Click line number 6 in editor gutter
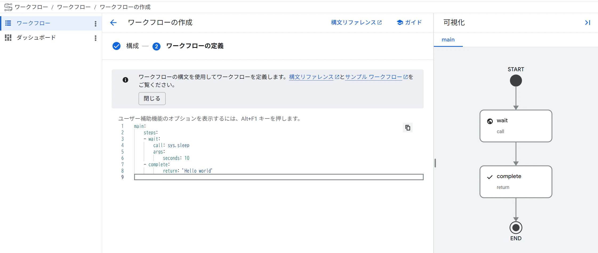This screenshot has height=253, width=598. (122, 158)
